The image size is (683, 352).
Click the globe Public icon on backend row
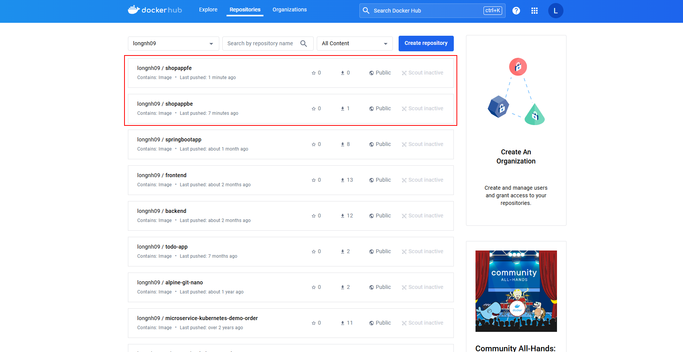point(371,216)
